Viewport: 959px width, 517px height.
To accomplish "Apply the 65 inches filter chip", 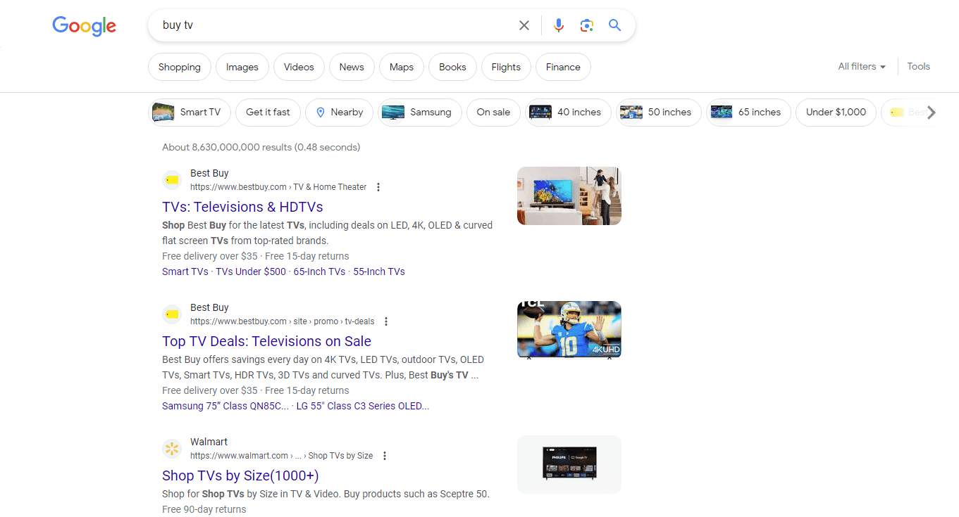I will click(x=748, y=112).
